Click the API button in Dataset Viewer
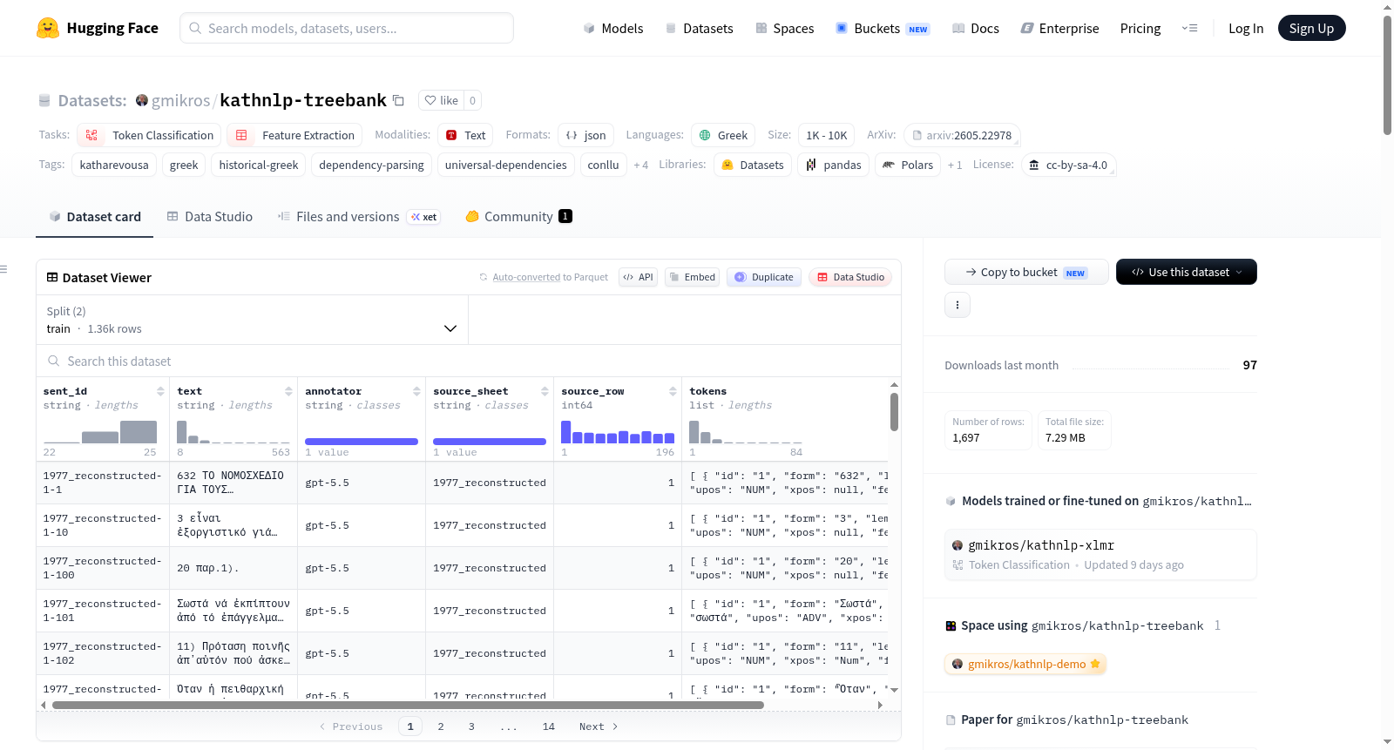This screenshot has height=750, width=1394. [x=638, y=277]
